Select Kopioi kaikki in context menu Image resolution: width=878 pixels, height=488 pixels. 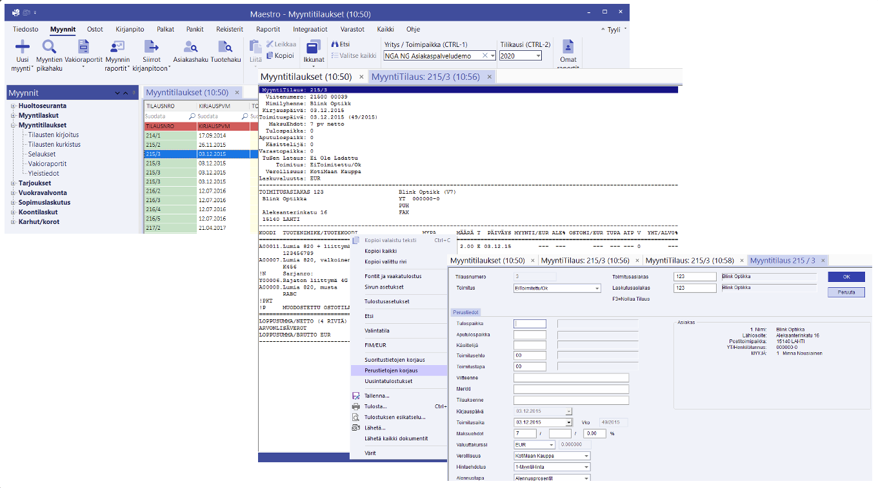pos(381,251)
